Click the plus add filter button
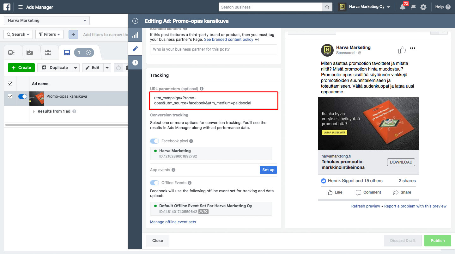455x254 pixels. 73,34
